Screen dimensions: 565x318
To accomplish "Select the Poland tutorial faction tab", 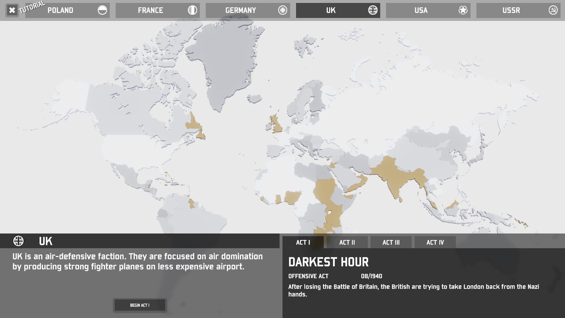I will point(60,11).
